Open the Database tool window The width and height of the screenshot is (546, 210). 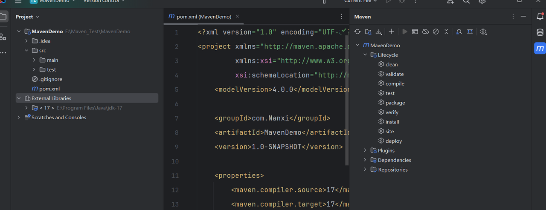click(540, 32)
